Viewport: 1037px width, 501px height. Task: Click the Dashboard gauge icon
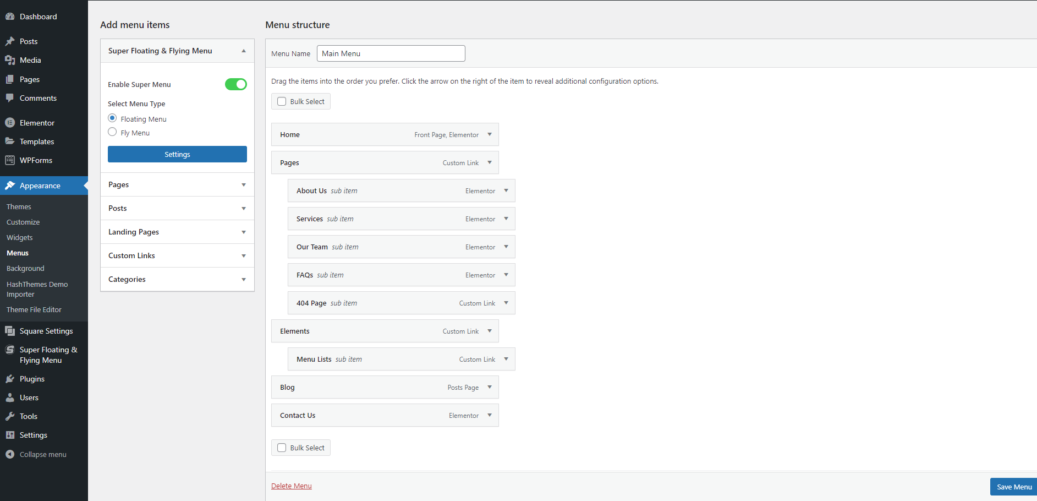pyautogui.click(x=10, y=17)
